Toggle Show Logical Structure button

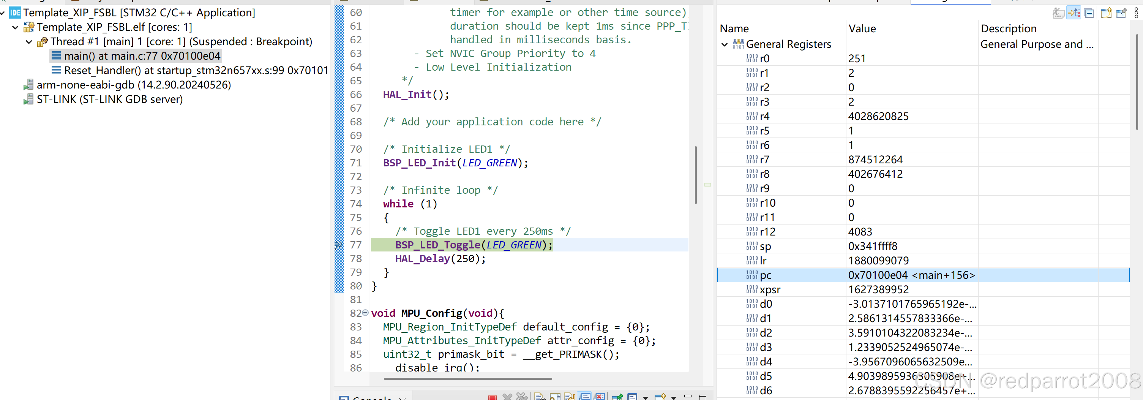1074,13
